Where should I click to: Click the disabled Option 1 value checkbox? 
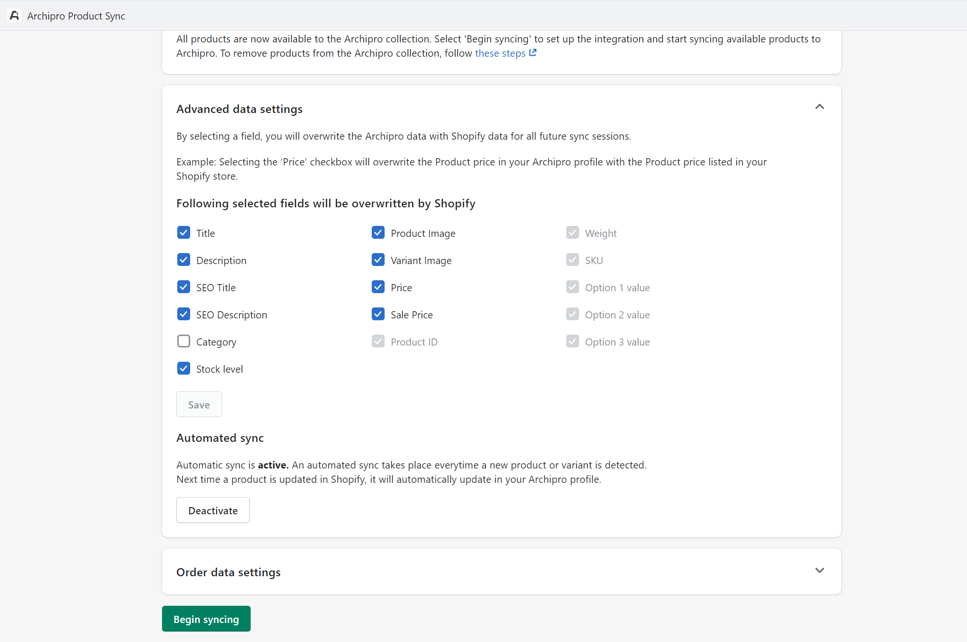click(x=572, y=287)
